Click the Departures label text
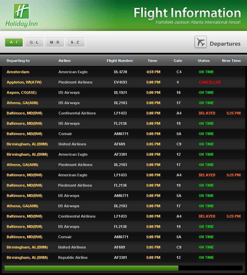Image resolution: width=247 pixels, height=275 pixels. 225,44
